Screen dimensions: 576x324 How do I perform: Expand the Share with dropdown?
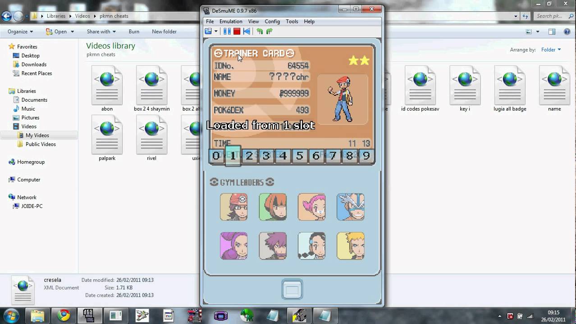point(101,31)
